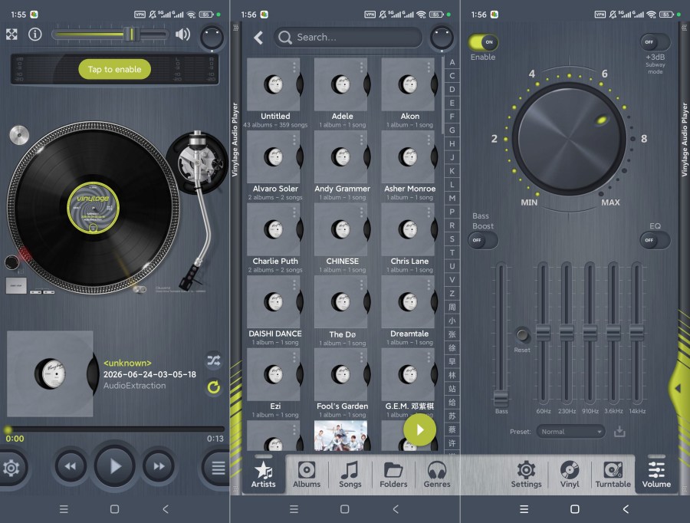690x523 pixels.
Task: Tap the green floating play button
Action: click(x=420, y=429)
